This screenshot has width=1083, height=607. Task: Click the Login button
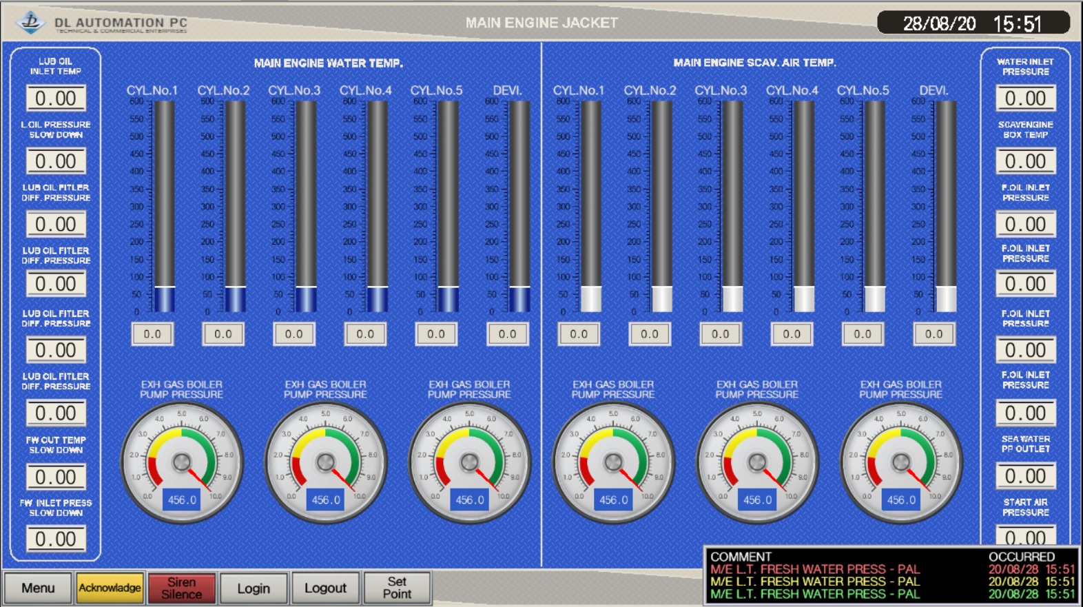[x=254, y=588]
